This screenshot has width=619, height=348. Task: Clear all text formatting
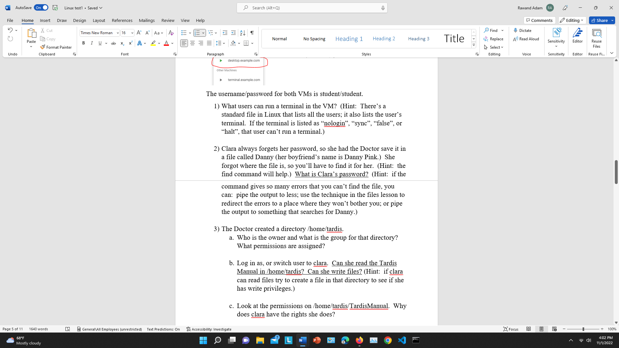coord(171,33)
